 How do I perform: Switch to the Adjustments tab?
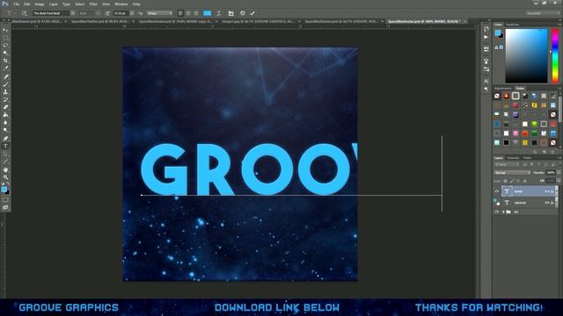[x=502, y=88]
